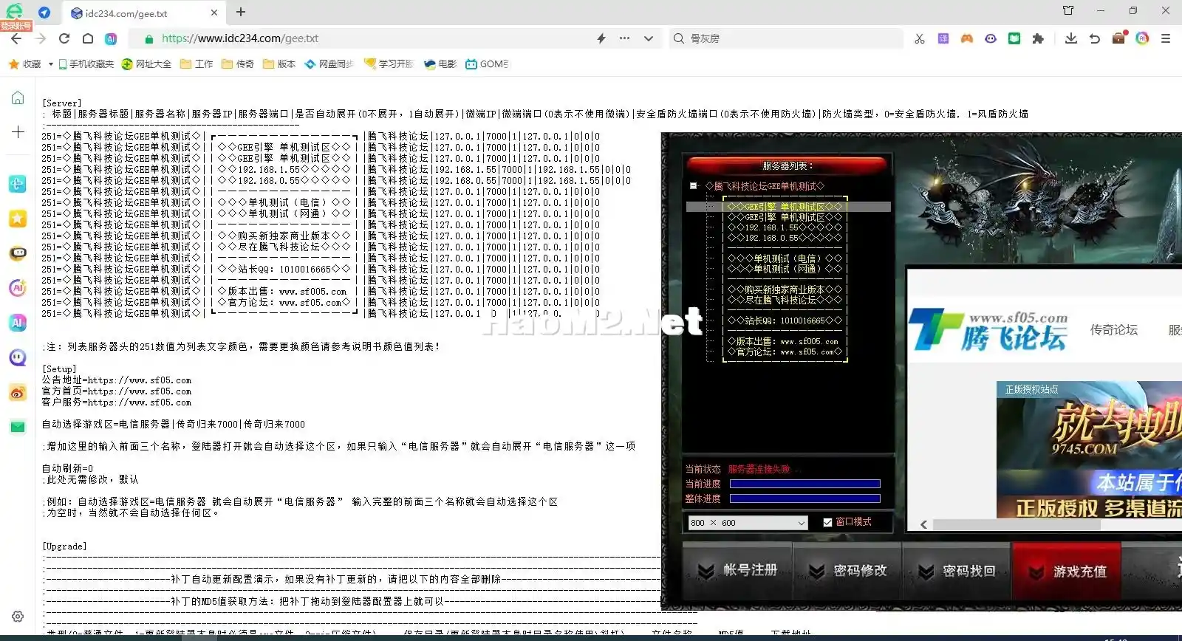Image resolution: width=1182 pixels, height=641 pixels.
Task: Open the blue AI square icon in sidebar
Action: pyautogui.click(x=18, y=323)
